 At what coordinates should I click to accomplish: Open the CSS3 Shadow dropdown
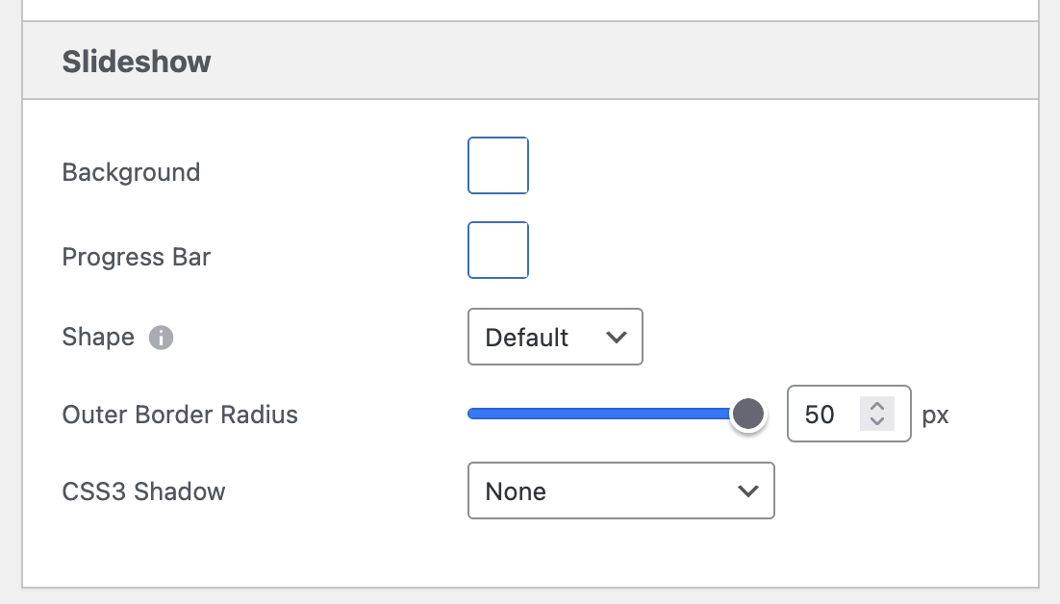tap(620, 491)
